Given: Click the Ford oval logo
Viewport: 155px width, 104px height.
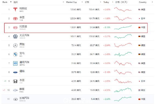Looking at the screenshot, I should click(x=15, y=72).
